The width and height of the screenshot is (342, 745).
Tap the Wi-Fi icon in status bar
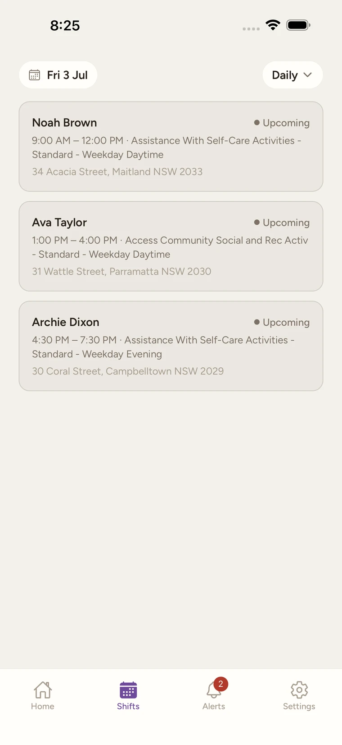[273, 25]
